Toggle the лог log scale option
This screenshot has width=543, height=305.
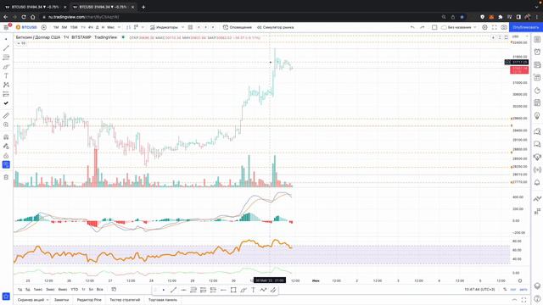tap(512, 290)
